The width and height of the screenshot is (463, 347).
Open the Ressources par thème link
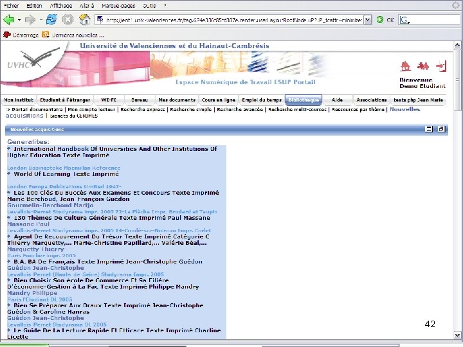pyautogui.click(x=358, y=109)
